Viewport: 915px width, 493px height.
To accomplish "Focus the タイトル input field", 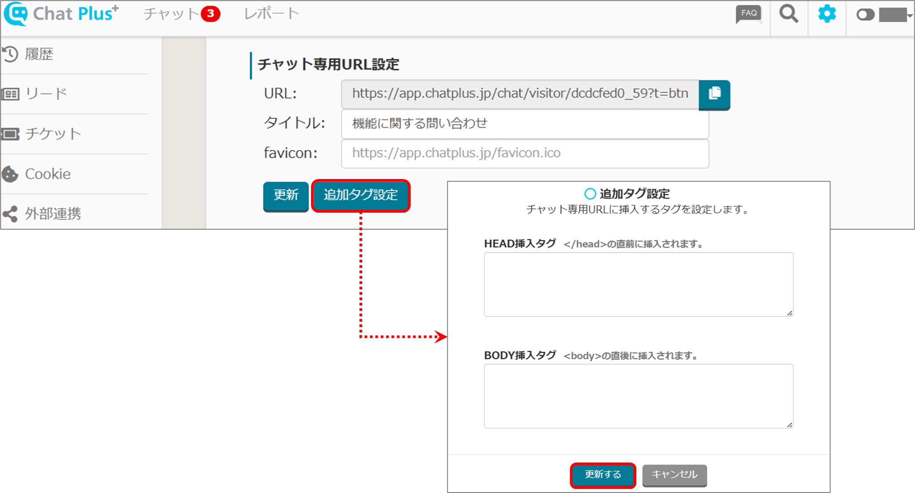I will (x=525, y=123).
